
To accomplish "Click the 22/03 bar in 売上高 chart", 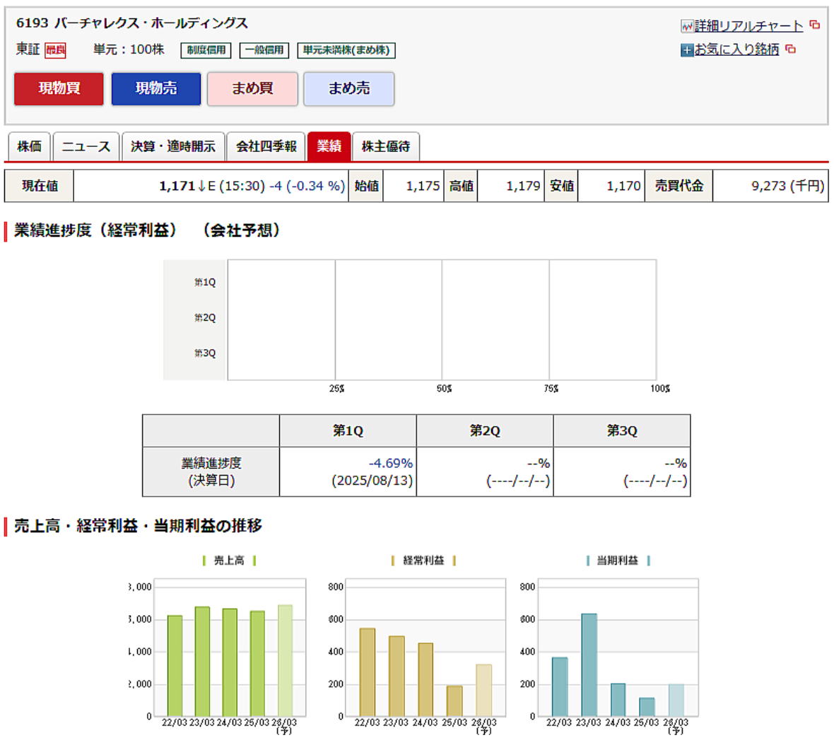I will (175, 666).
